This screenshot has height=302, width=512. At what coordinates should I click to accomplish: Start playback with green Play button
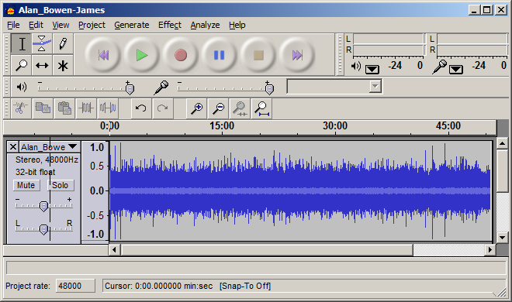pyautogui.click(x=142, y=55)
